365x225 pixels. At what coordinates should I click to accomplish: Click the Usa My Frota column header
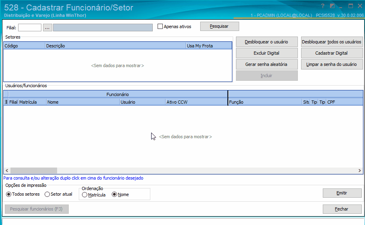coord(209,46)
